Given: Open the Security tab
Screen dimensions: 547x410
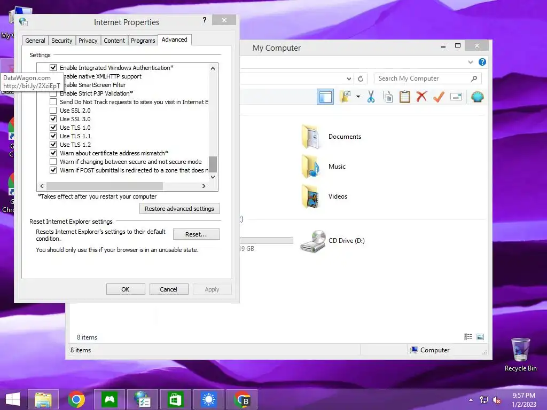Looking at the screenshot, I should 62,41.
